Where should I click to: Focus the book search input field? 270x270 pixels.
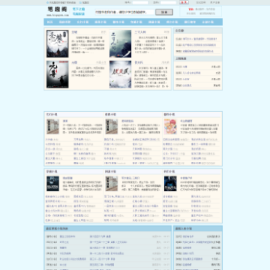point(124,12)
